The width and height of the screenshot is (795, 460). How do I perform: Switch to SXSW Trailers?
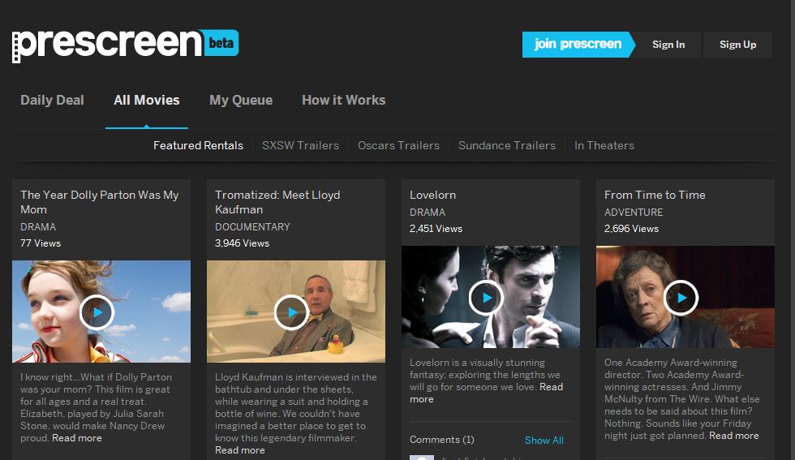[x=301, y=145]
